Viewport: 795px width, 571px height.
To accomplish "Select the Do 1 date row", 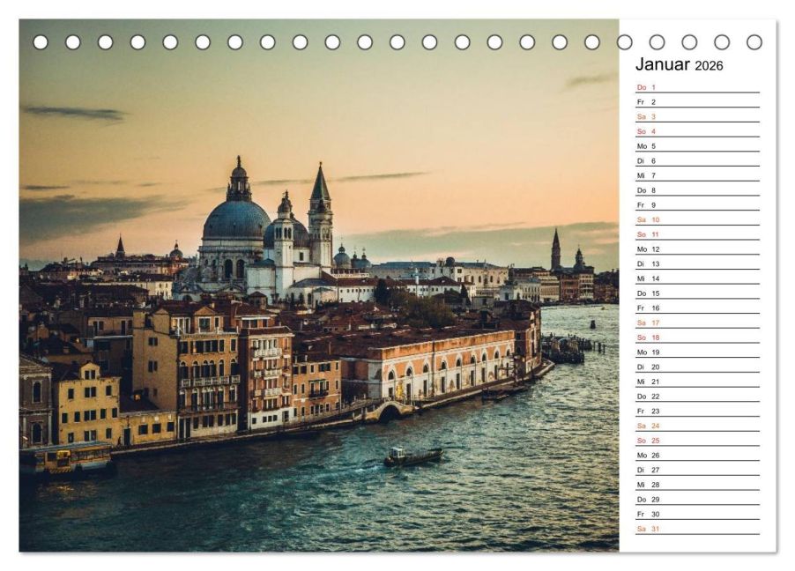I will point(697,87).
